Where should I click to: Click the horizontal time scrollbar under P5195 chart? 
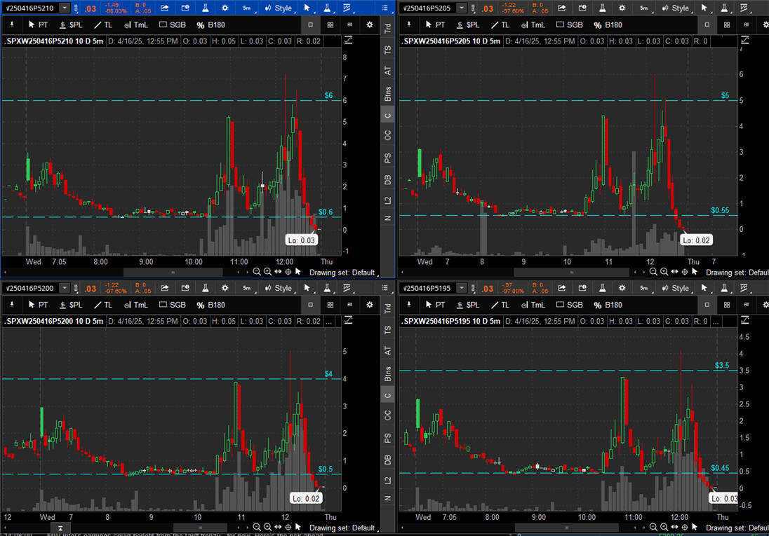[568, 528]
